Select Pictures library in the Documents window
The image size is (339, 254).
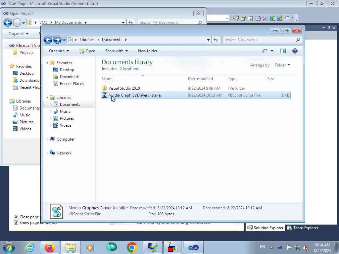(67, 118)
